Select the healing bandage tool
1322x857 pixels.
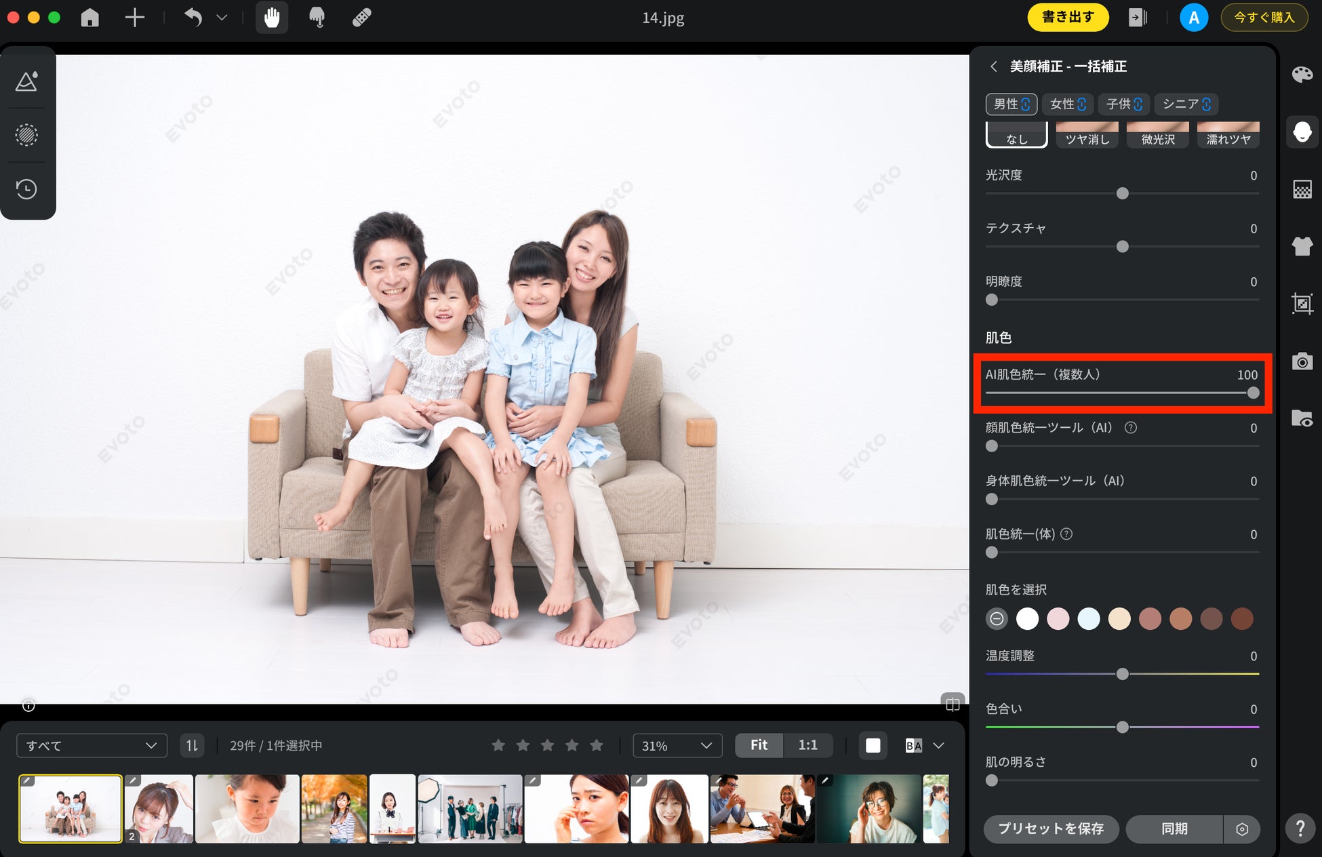click(361, 18)
